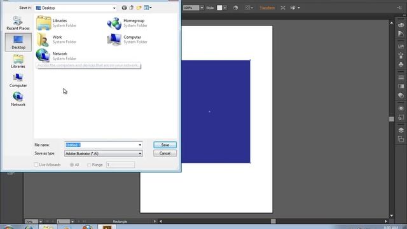Expand the Save in Desktop dropdown
Viewport: 407px width, 229px height.
click(114, 8)
